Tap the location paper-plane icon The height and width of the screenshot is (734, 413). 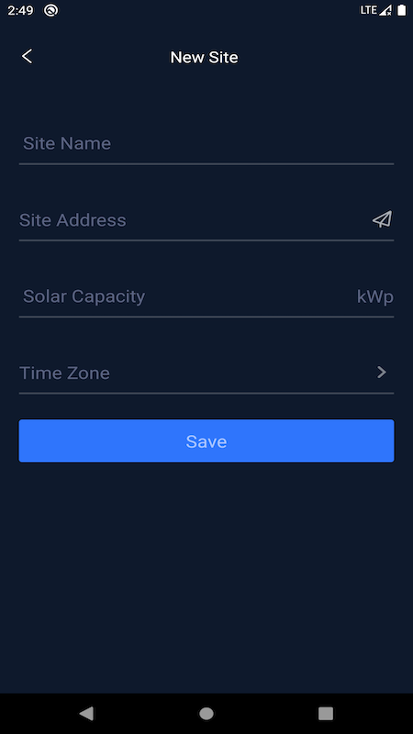click(x=382, y=219)
